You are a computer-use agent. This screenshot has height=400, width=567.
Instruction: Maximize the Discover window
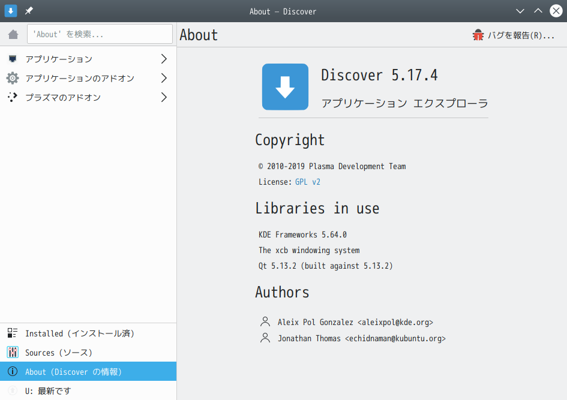[538, 11]
